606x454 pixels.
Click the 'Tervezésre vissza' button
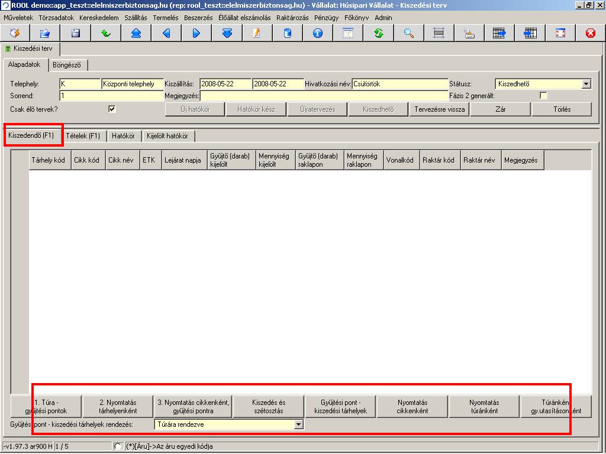click(439, 109)
